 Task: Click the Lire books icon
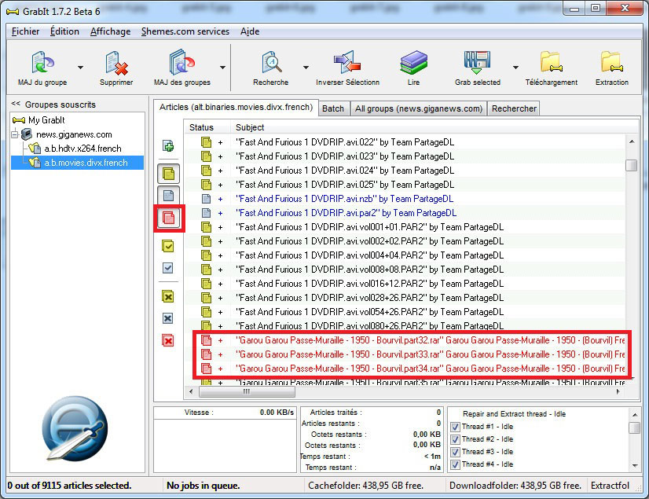(x=413, y=63)
